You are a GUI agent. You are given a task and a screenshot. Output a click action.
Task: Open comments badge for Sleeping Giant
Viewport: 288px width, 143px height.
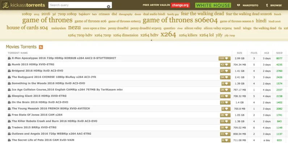point(225,96)
